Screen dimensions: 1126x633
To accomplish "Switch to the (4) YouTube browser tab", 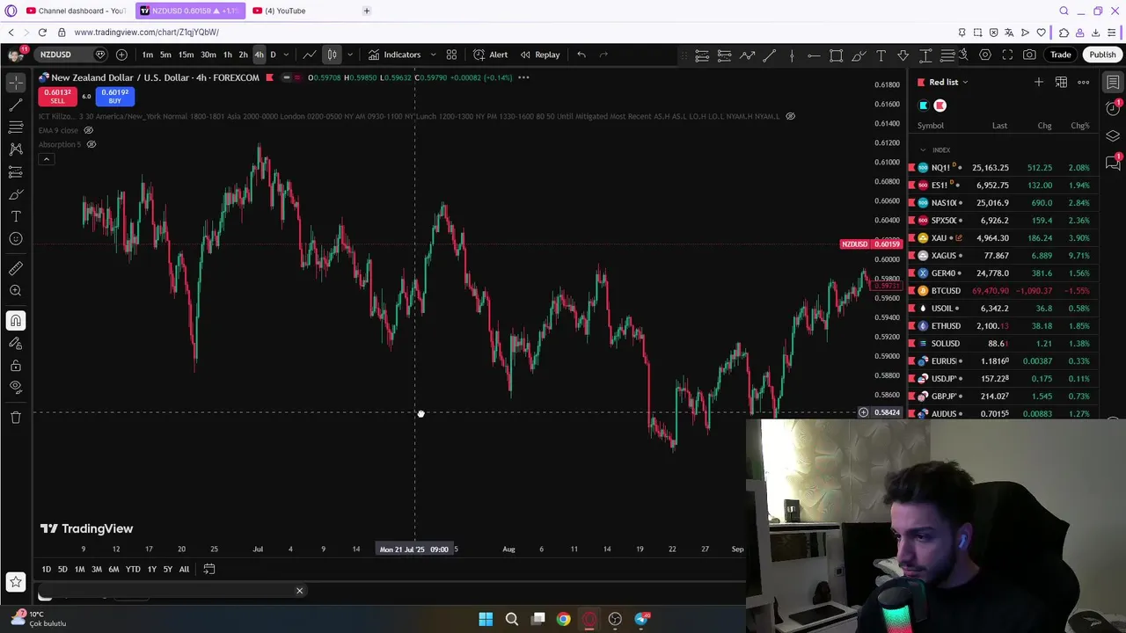I will click(286, 11).
